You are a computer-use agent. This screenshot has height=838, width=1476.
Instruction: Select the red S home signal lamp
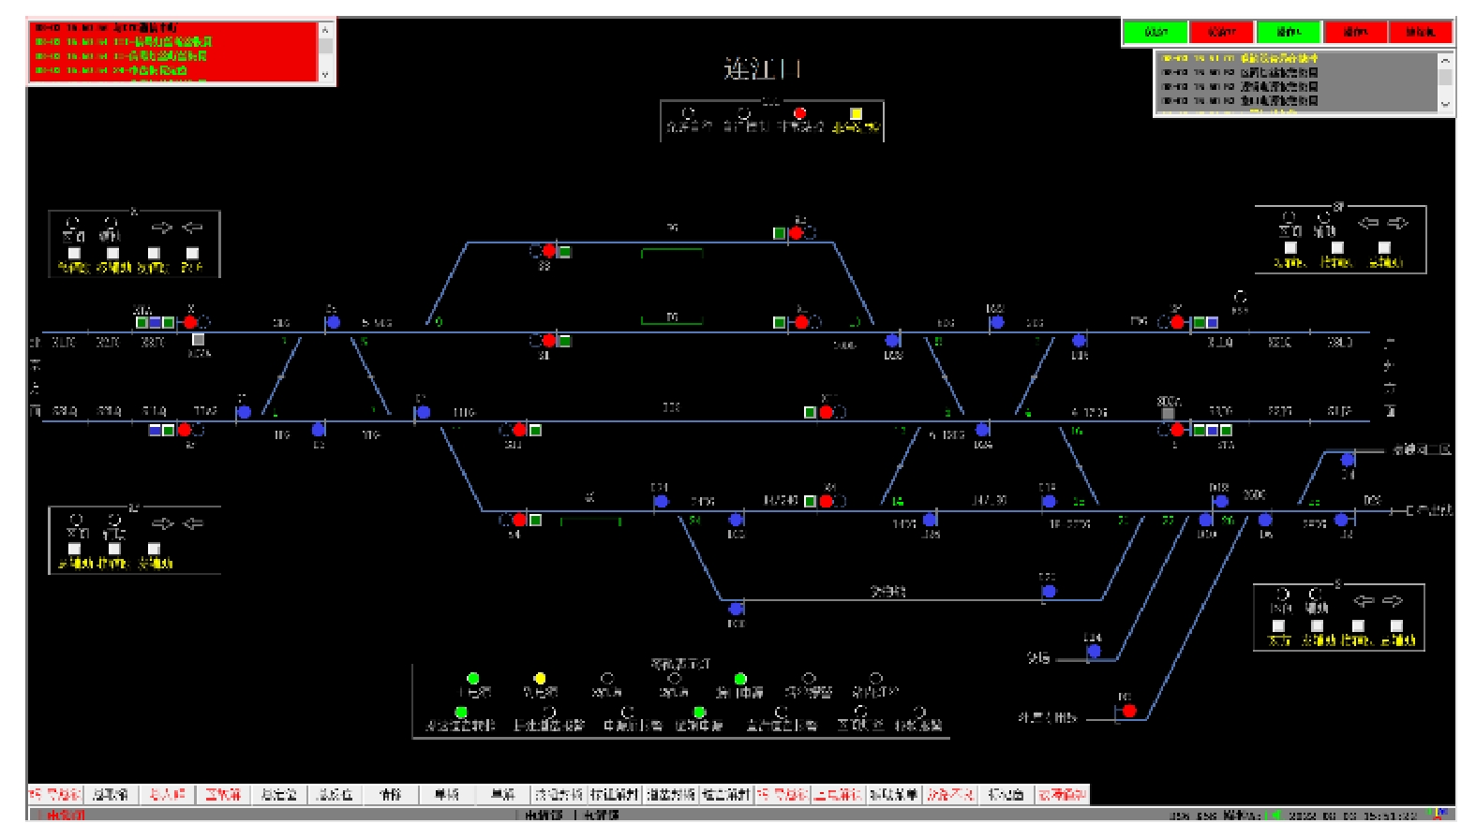pos(1177,430)
